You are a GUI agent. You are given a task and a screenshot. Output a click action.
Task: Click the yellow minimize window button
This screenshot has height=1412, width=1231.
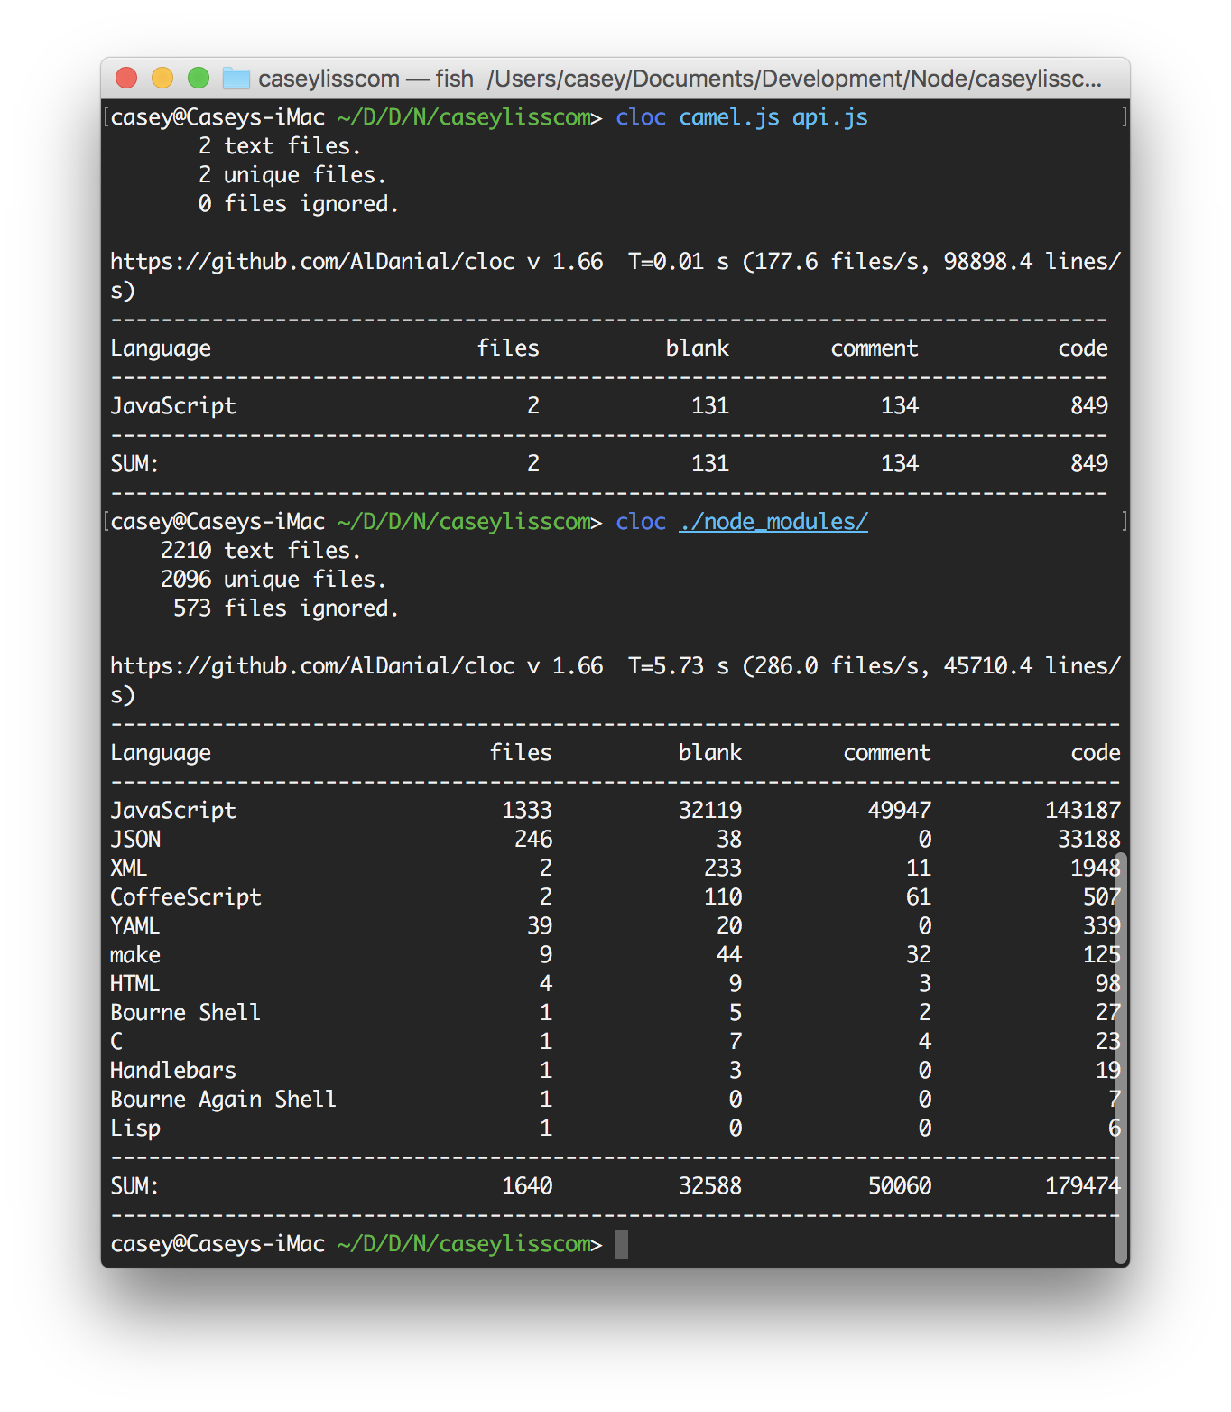[x=162, y=79]
